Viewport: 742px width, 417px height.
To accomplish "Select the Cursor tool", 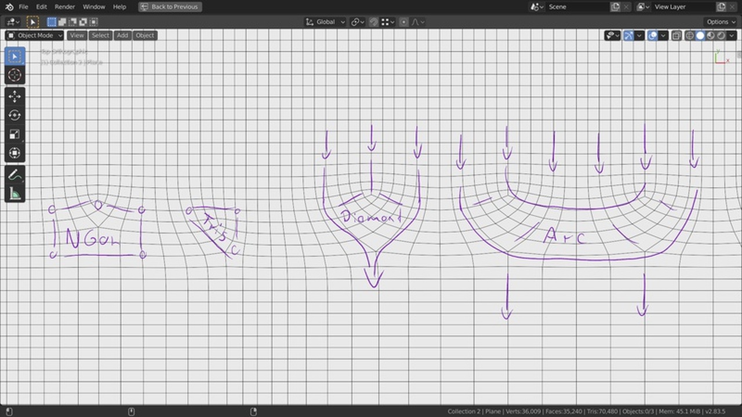I will (x=14, y=75).
